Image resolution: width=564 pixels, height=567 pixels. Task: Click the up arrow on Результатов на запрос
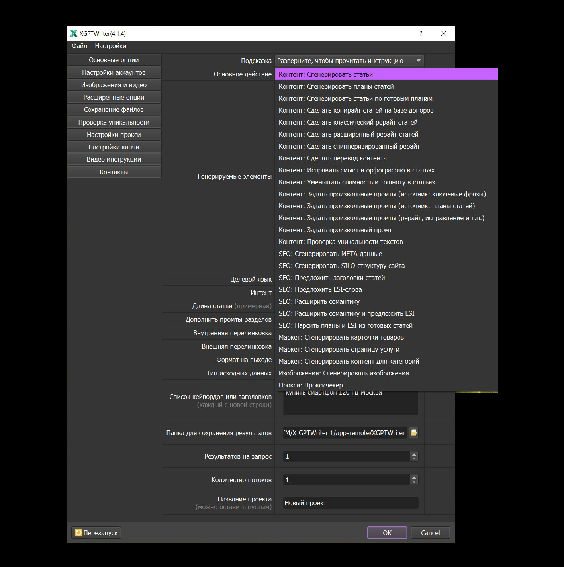(413, 454)
